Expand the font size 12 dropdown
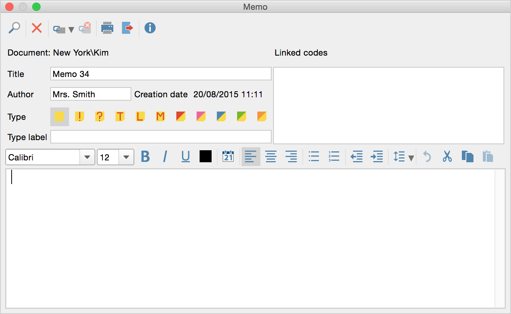 click(x=126, y=157)
